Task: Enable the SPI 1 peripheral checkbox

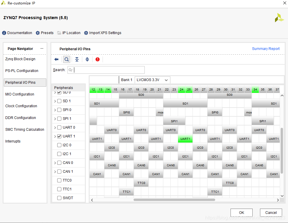Action: [59, 119]
